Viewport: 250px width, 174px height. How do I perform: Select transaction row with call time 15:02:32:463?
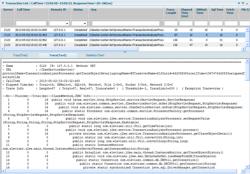coord(123,35)
